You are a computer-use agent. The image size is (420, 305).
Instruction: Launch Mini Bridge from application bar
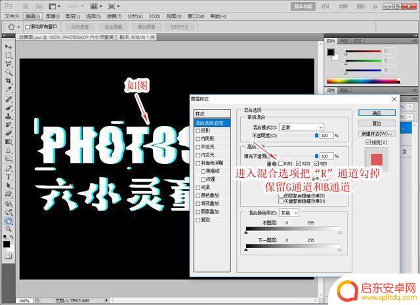[39, 6]
